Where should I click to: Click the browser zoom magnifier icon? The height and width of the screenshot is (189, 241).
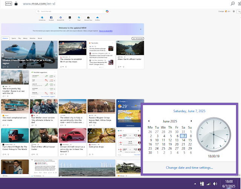point(233,3)
